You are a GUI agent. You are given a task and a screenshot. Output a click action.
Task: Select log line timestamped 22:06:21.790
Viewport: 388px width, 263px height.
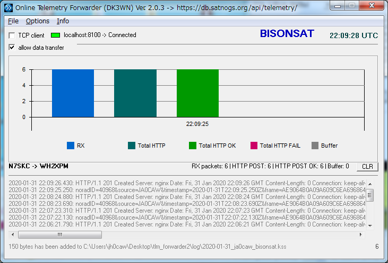click(187, 224)
